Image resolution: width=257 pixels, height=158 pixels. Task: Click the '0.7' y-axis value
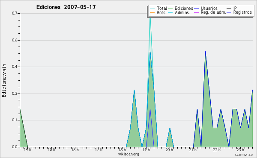click(15, 13)
